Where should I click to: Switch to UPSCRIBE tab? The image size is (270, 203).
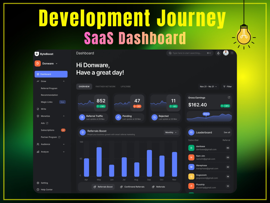126,87
